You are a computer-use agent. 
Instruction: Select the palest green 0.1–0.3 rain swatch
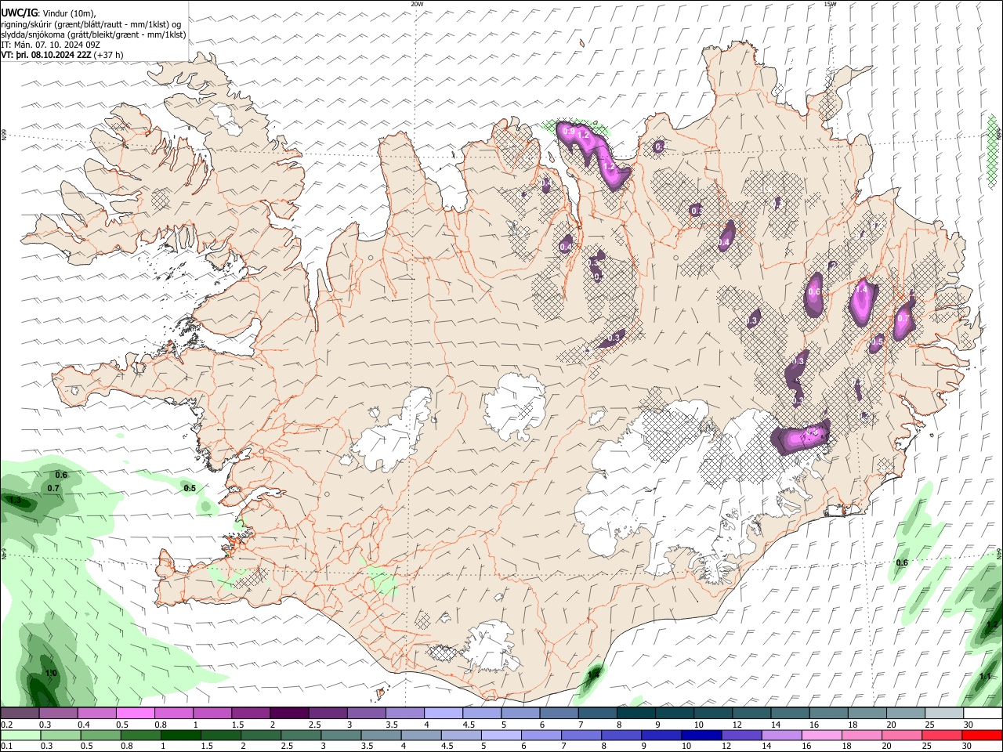[x=21, y=735]
